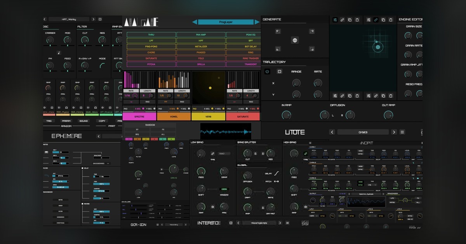
Task: Toggle the TRAJECTORY power button
Action: point(267,72)
